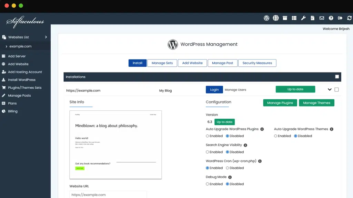
Task: Click the Add Website globe sidebar icon
Action: (3, 64)
